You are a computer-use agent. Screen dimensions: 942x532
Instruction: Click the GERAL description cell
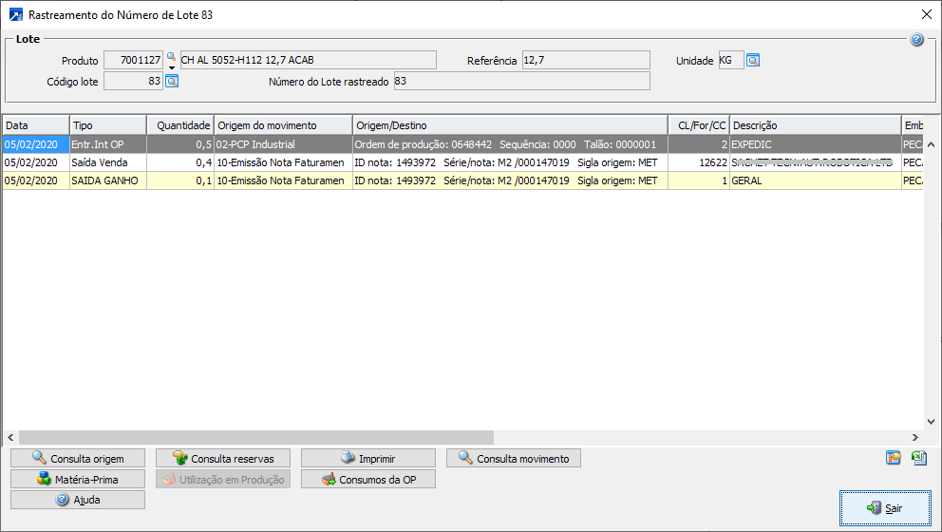click(816, 180)
